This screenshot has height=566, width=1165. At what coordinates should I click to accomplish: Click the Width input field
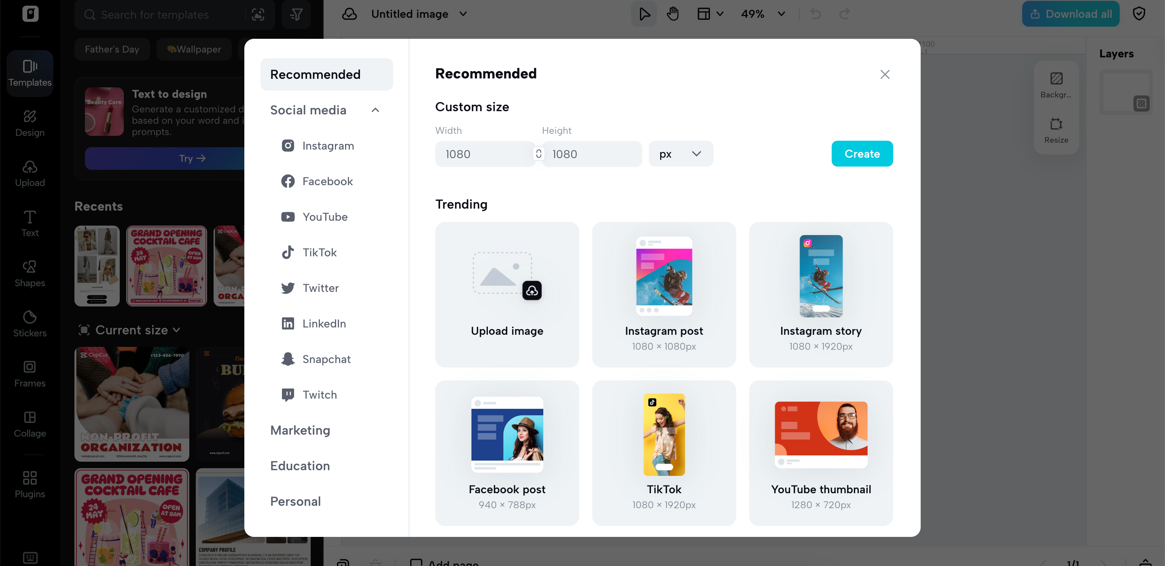(485, 154)
